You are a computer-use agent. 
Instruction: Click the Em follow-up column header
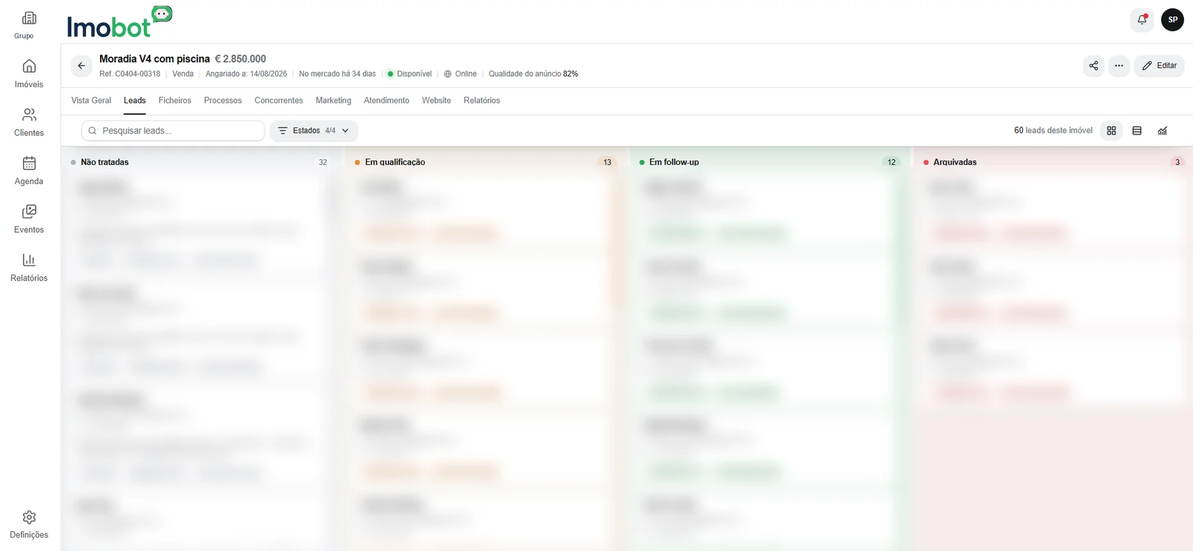(x=673, y=162)
